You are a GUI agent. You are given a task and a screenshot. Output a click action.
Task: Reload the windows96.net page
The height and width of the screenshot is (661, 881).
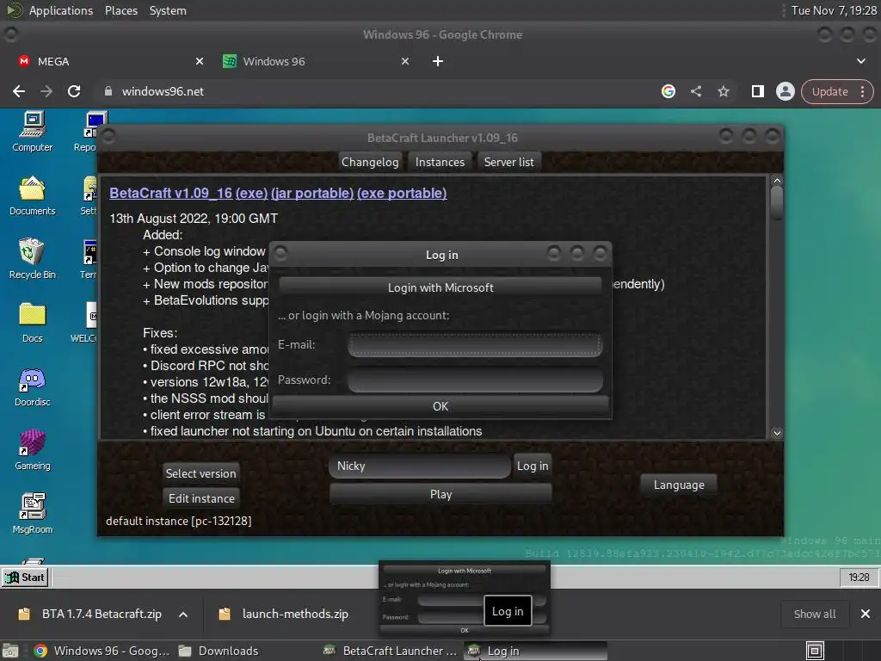[74, 91]
